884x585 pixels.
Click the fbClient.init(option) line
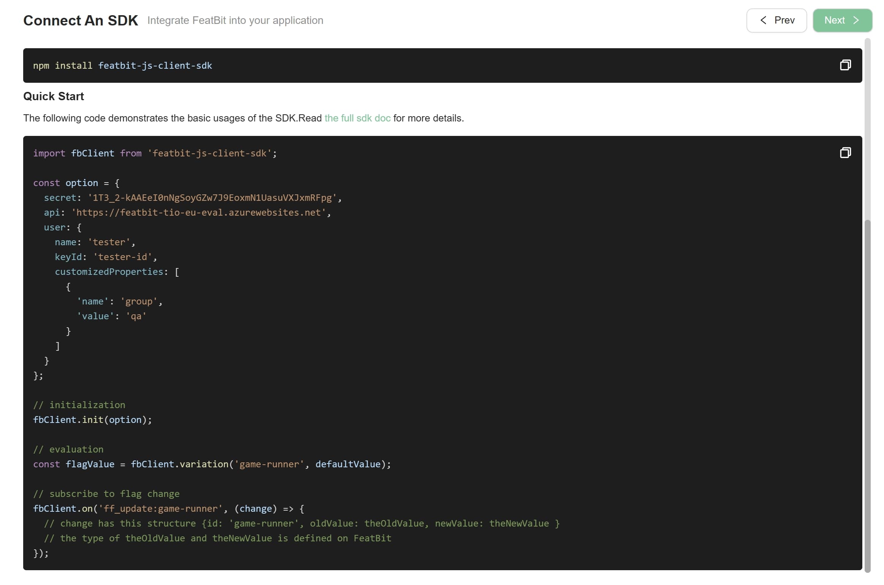pyautogui.click(x=92, y=420)
